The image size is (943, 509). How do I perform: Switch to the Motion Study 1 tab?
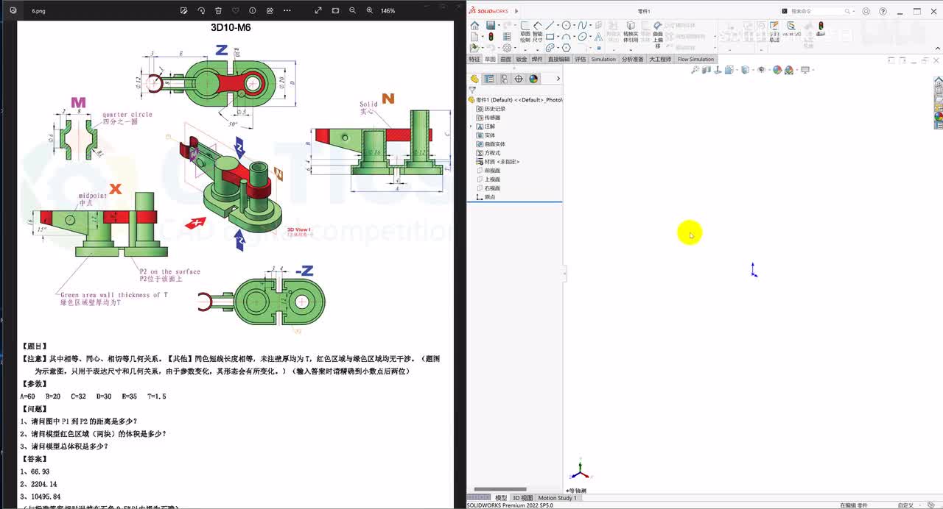[x=558, y=498]
